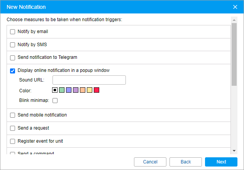Choose the orange color swatch
The image size is (244, 170).
coord(83,90)
